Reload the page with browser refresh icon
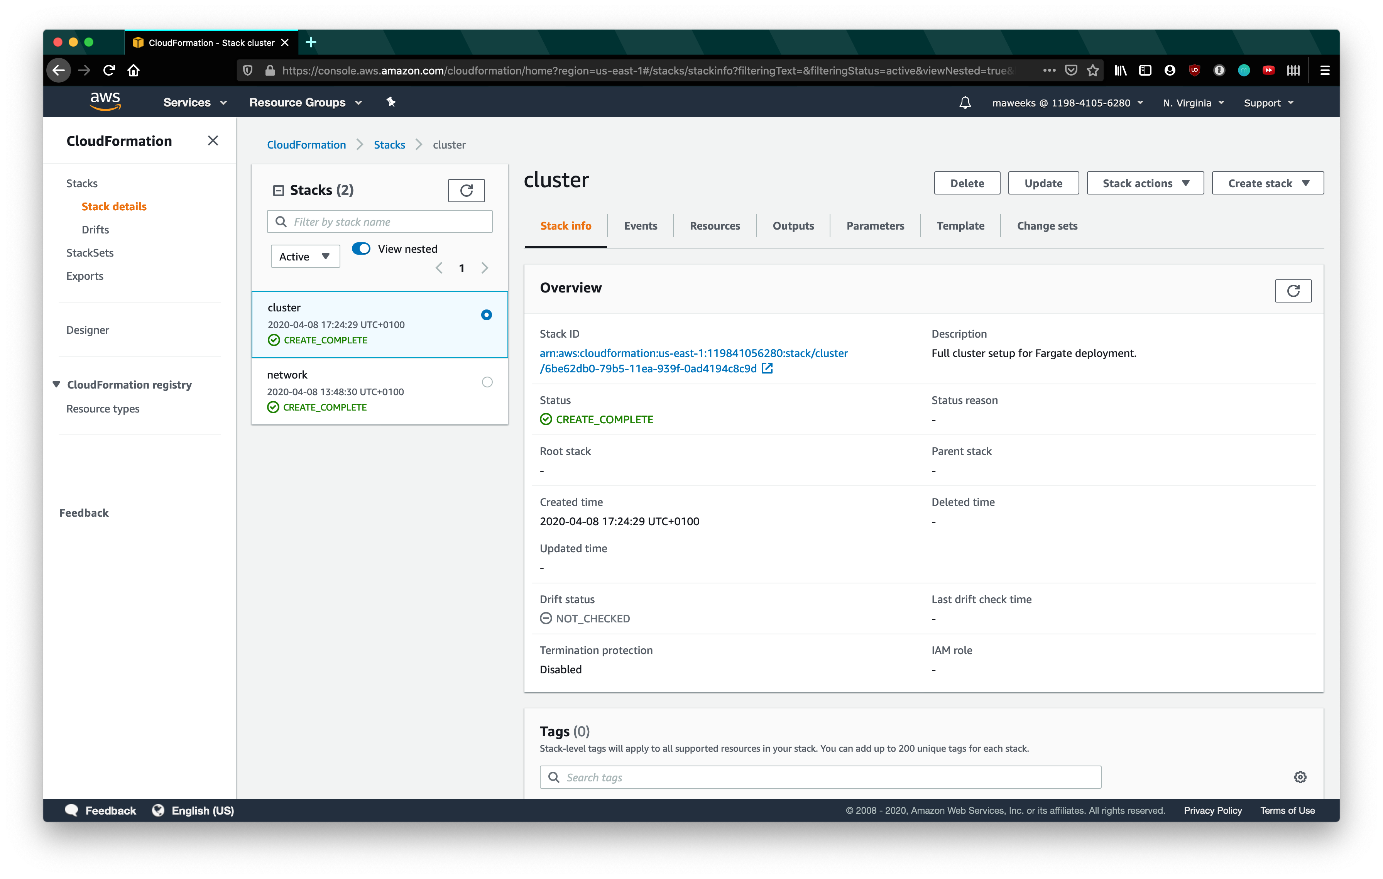 click(109, 71)
